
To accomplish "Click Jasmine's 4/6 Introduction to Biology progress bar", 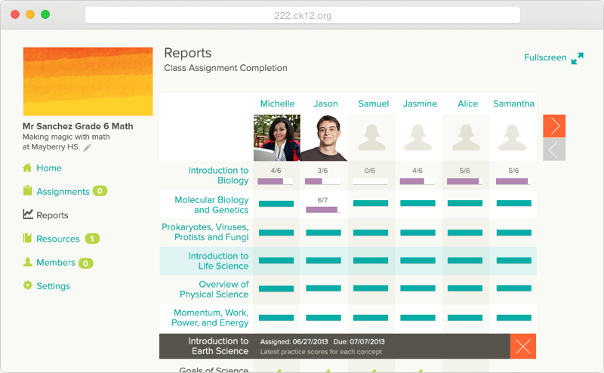I will [418, 181].
